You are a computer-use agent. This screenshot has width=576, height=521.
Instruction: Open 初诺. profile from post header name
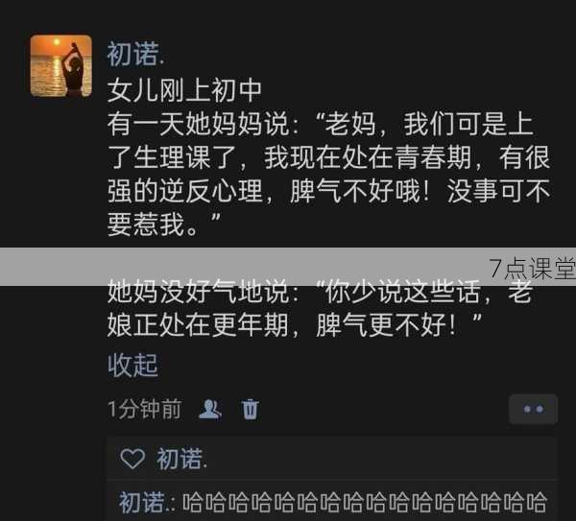point(135,54)
